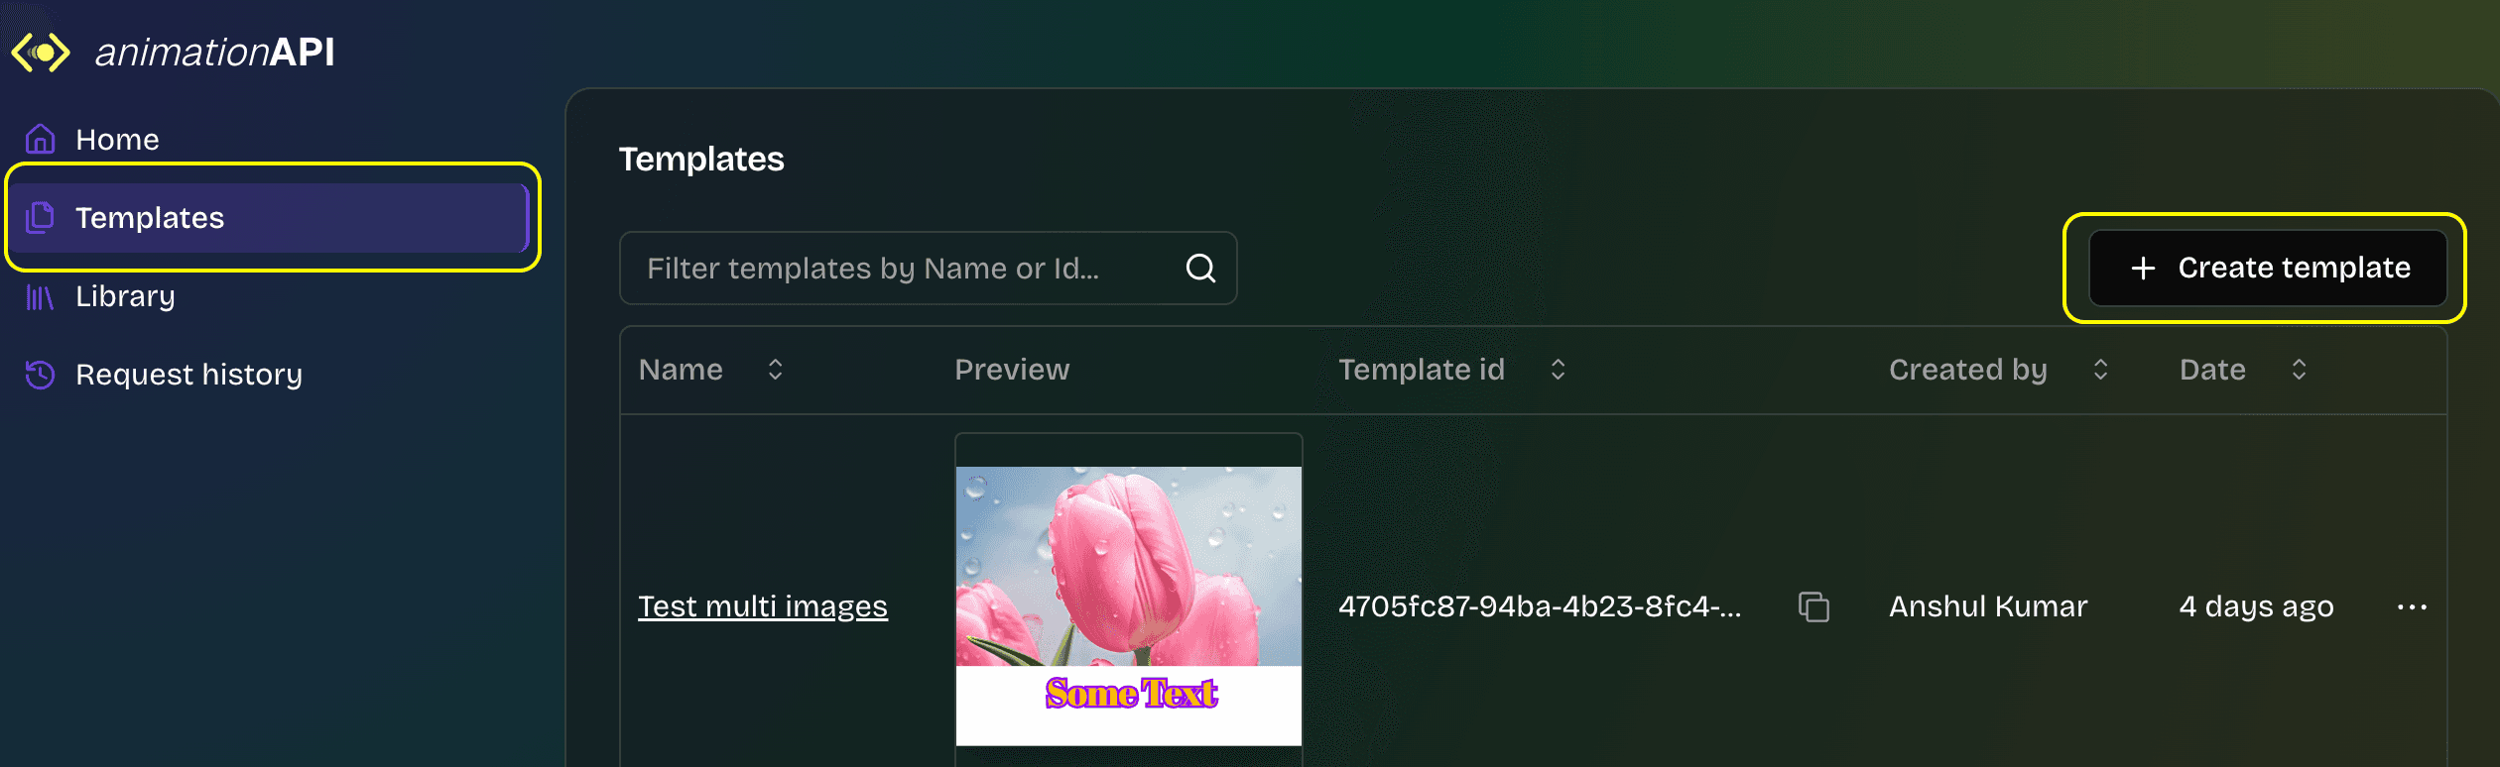Open Request history page
Viewport: 2500px width, 767px height.
[x=188, y=375]
